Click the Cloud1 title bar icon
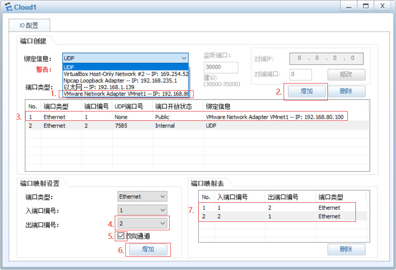This screenshot has height=270, width=396. pos(9,7)
